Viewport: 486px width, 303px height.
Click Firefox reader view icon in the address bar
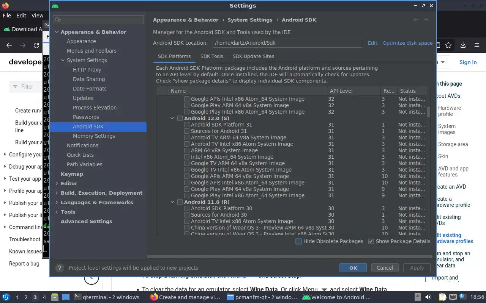pos(438,45)
